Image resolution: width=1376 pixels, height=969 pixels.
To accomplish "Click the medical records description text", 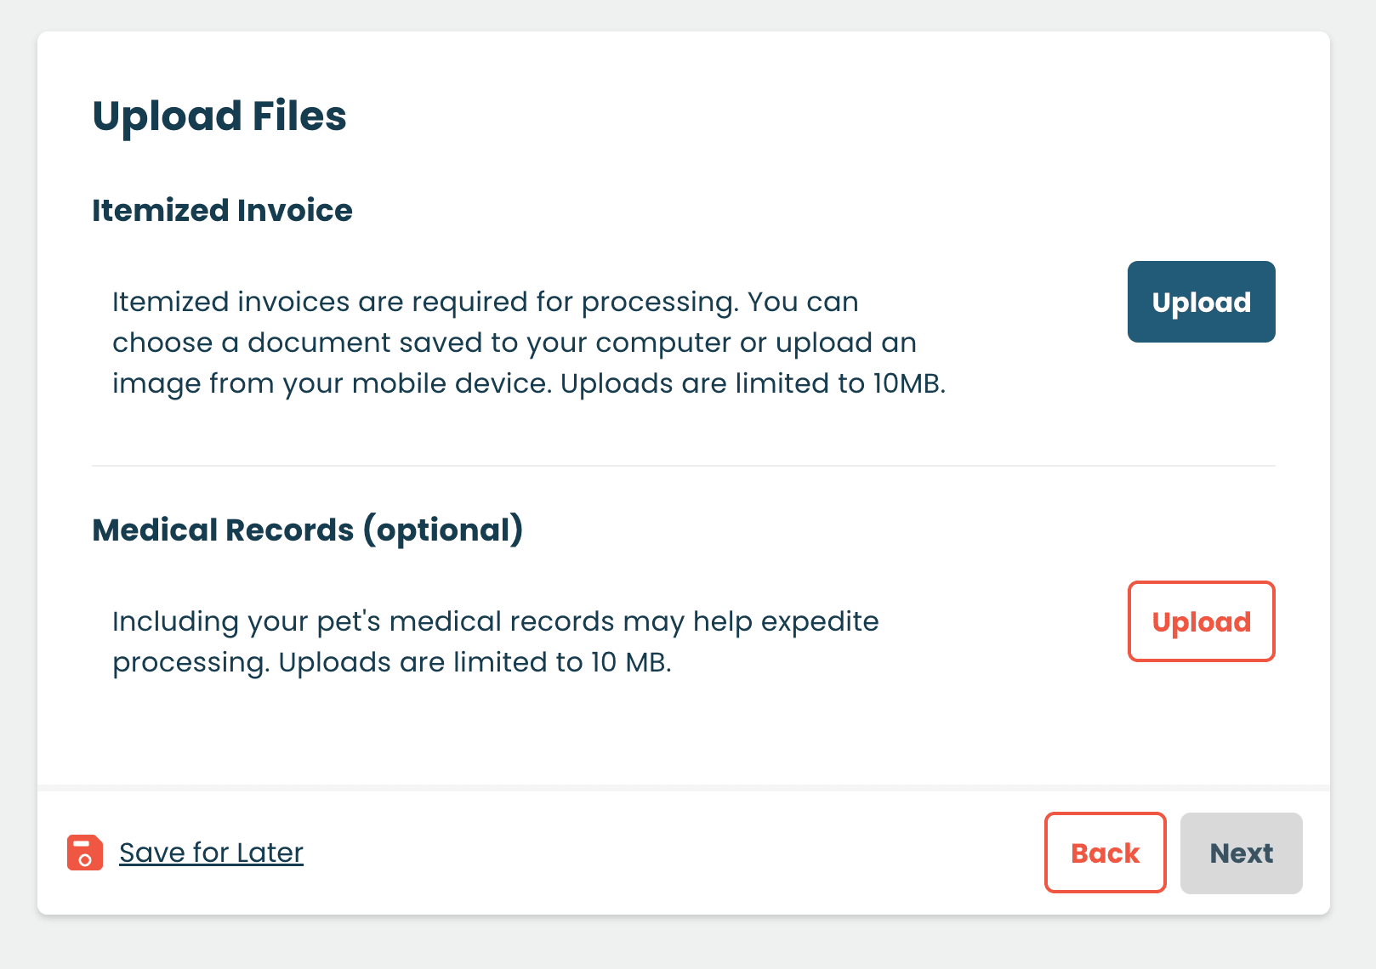I will tap(495, 641).
